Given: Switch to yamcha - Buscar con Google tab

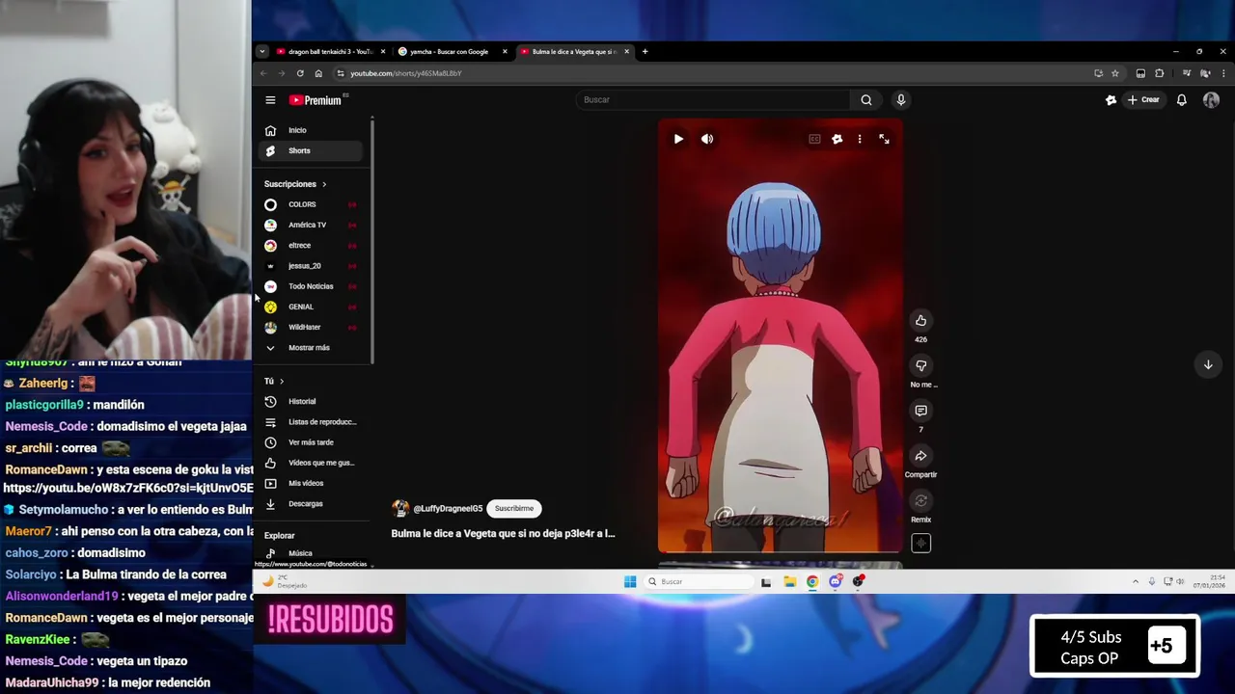Looking at the screenshot, I should coord(449,51).
